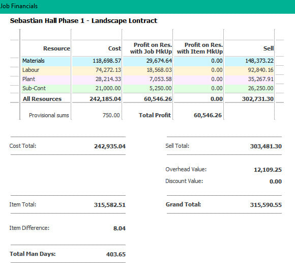Click Total Man Days value 403.65
The width and height of the screenshot is (295, 263).
pyautogui.click(x=116, y=254)
